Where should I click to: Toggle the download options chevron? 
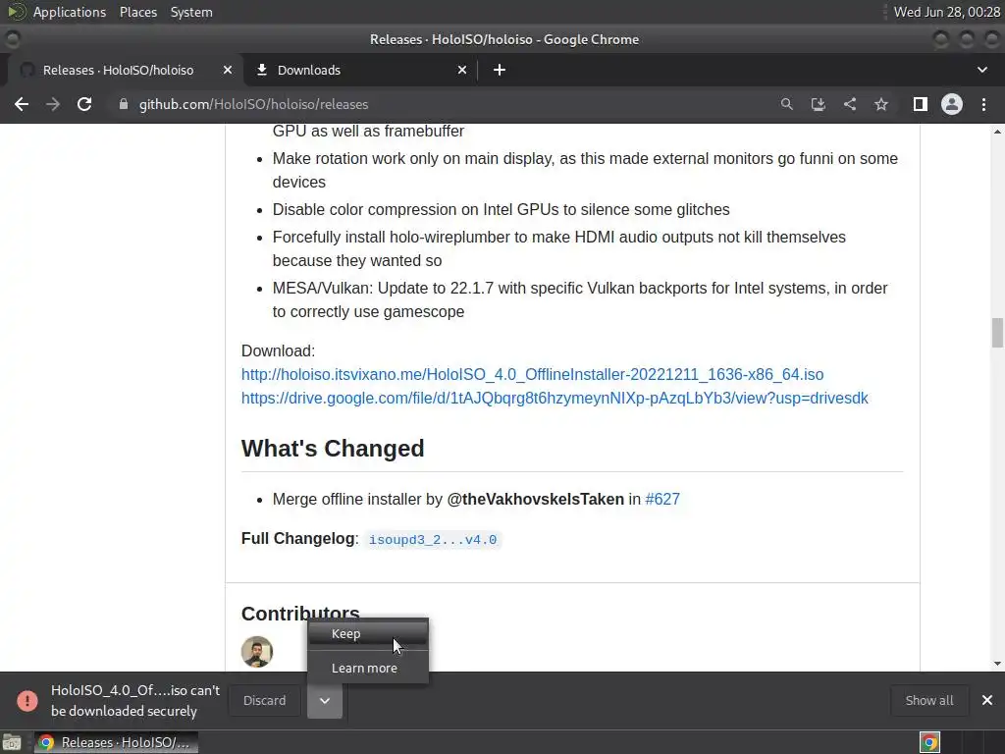click(x=325, y=701)
